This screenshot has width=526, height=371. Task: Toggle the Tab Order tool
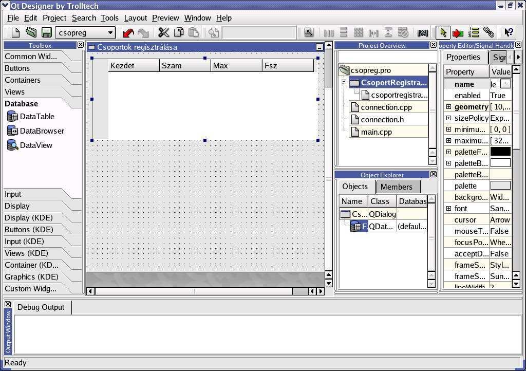[x=474, y=32]
